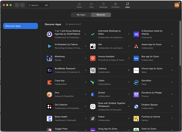
Task: Click the Demoflow play icon
Action: coord(136,82)
